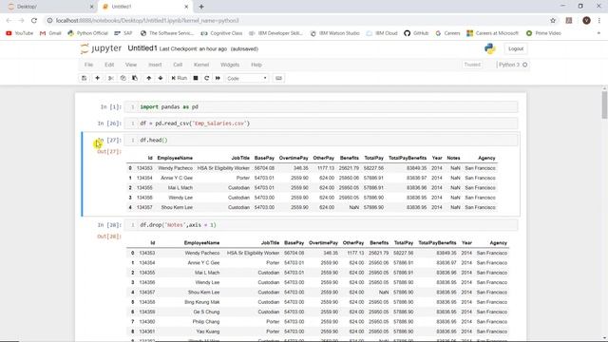Click the Wendy Pacheco cell in Out[27]
The image size is (608, 342).
(175, 168)
